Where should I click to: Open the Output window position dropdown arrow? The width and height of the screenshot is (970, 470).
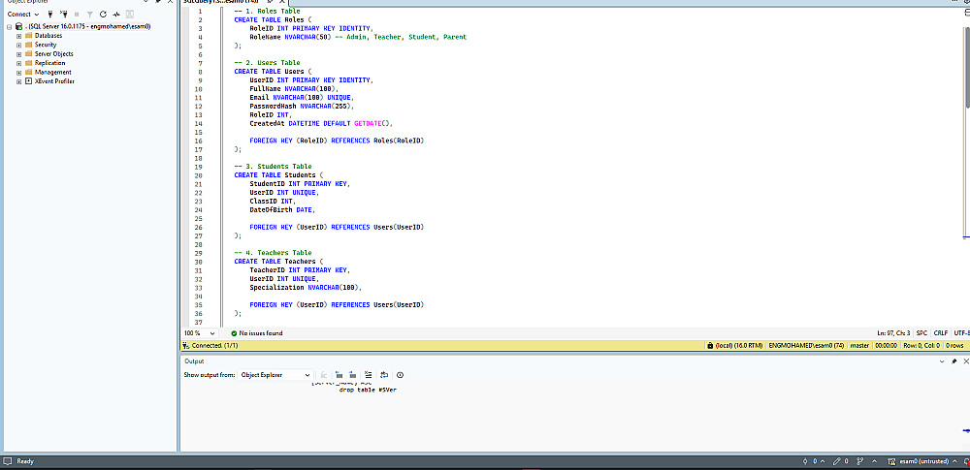pos(942,361)
